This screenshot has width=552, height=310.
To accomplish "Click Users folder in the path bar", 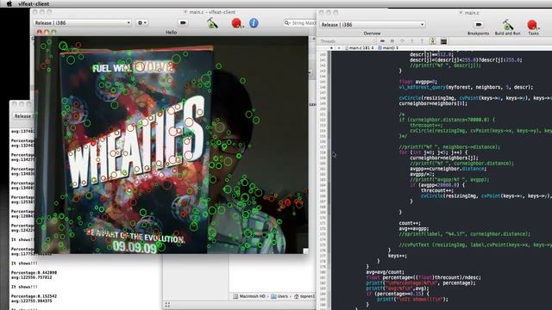I will click(x=279, y=296).
